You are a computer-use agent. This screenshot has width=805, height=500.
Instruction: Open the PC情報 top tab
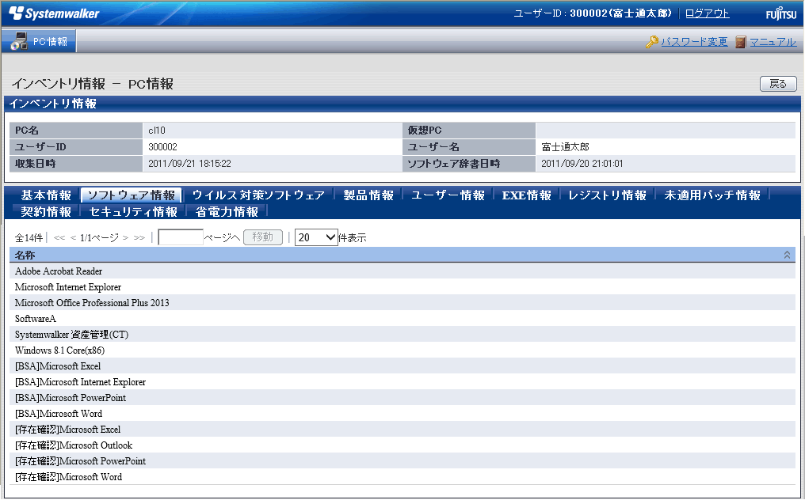[39, 41]
